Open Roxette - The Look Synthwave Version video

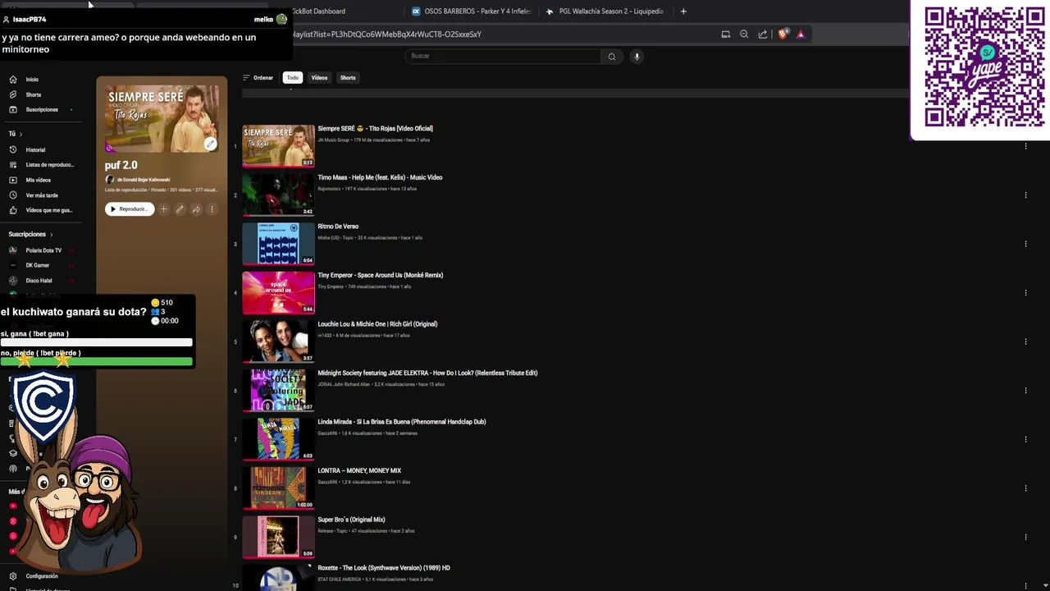coord(384,568)
